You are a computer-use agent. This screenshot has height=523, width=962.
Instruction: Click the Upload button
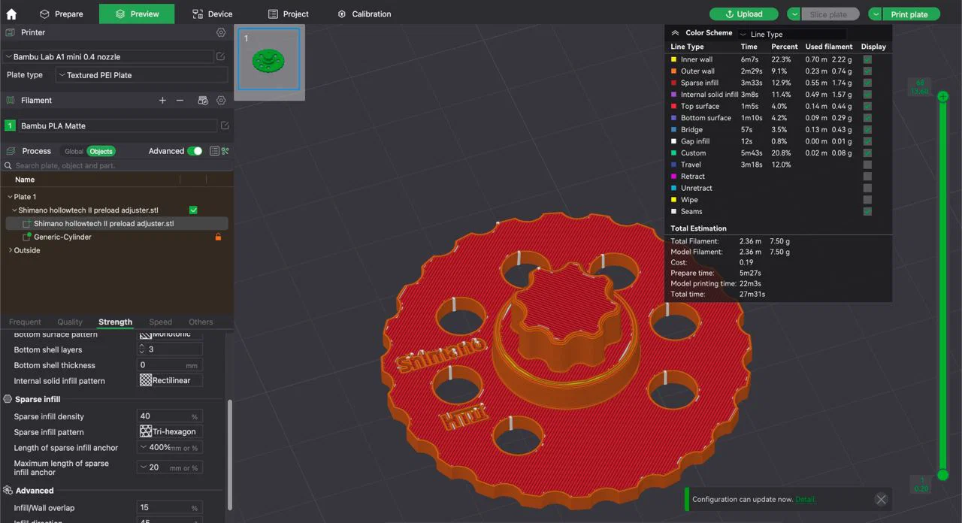point(744,14)
